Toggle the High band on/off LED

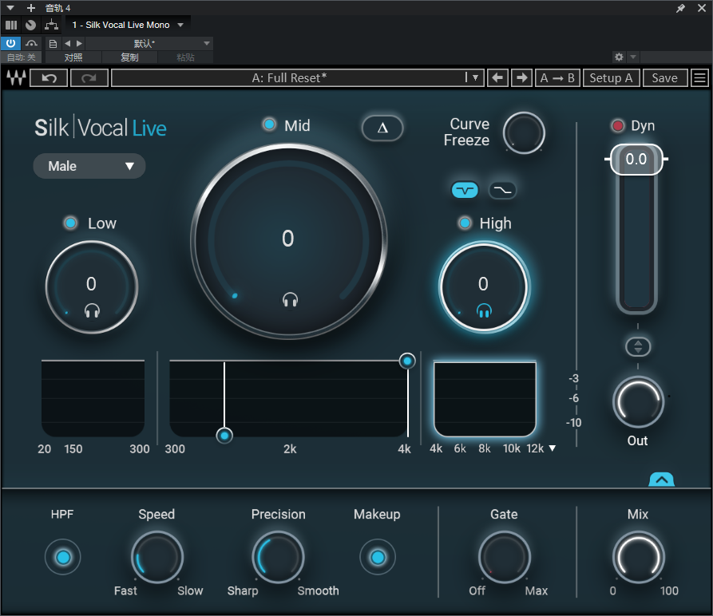tap(465, 223)
